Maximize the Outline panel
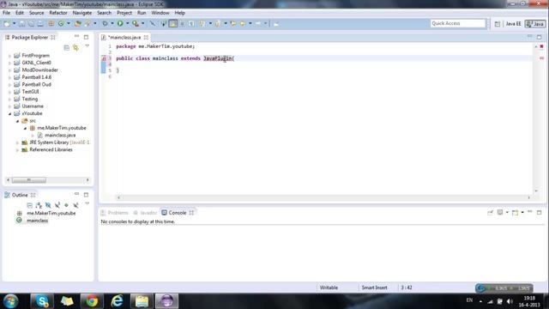 (x=86, y=195)
